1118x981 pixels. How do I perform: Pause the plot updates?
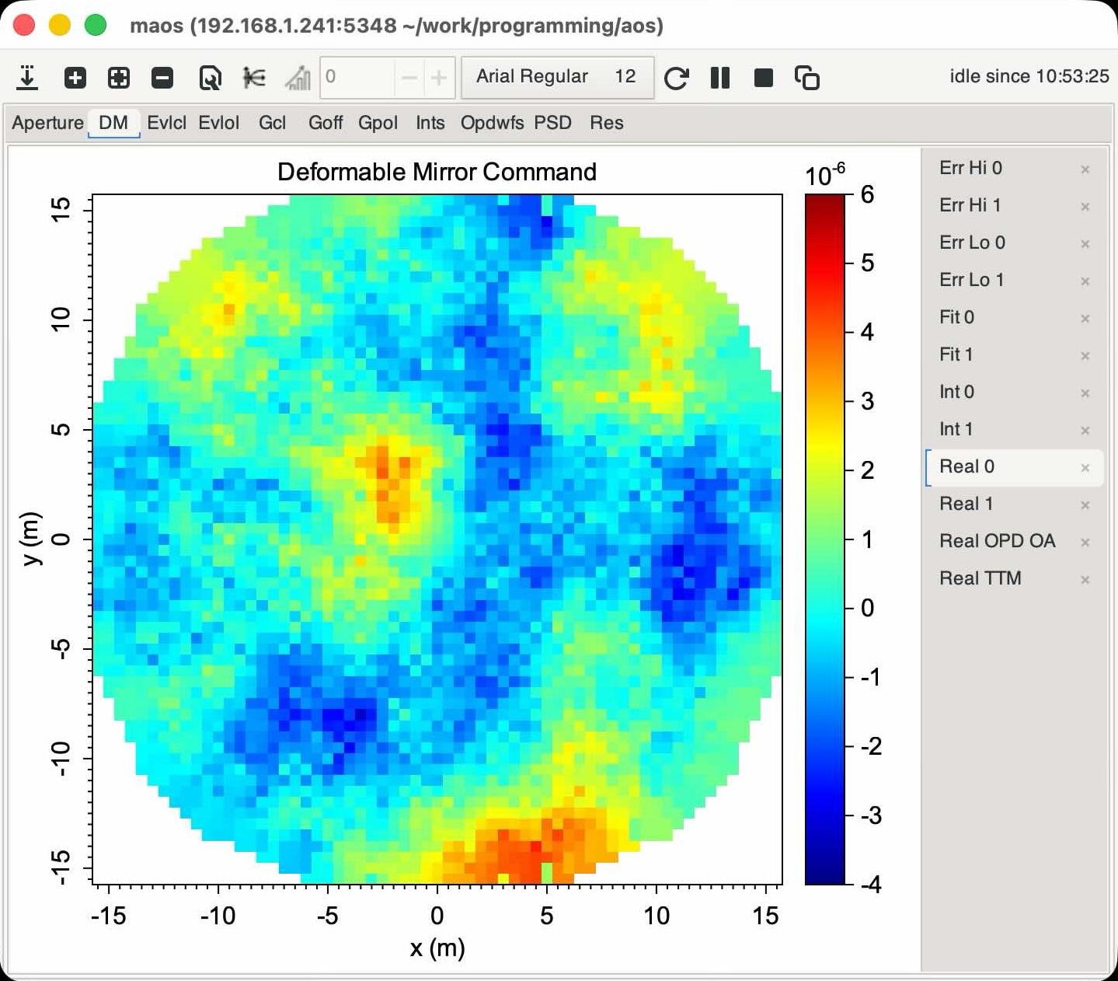[x=720, y=78]
